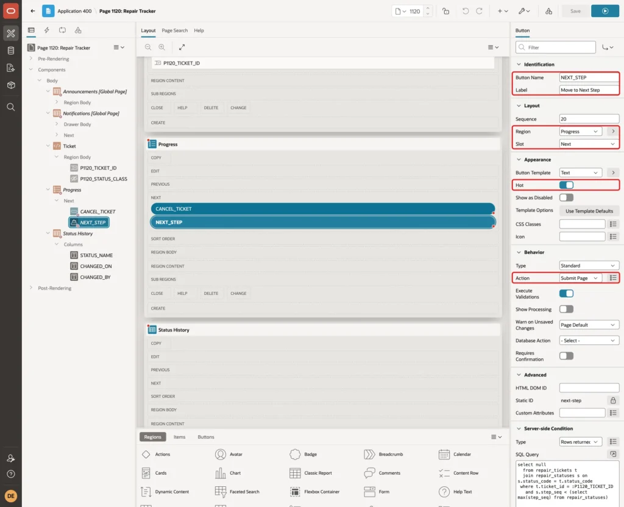Open the Create plus menu
This screenshot has width=624, height=507.
503,11
